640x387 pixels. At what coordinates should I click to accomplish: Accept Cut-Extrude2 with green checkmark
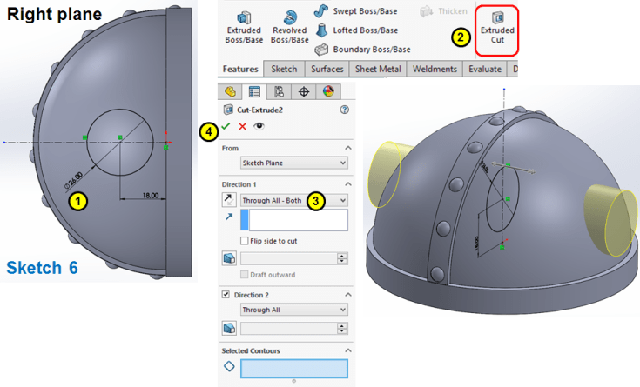click(226, 126)
